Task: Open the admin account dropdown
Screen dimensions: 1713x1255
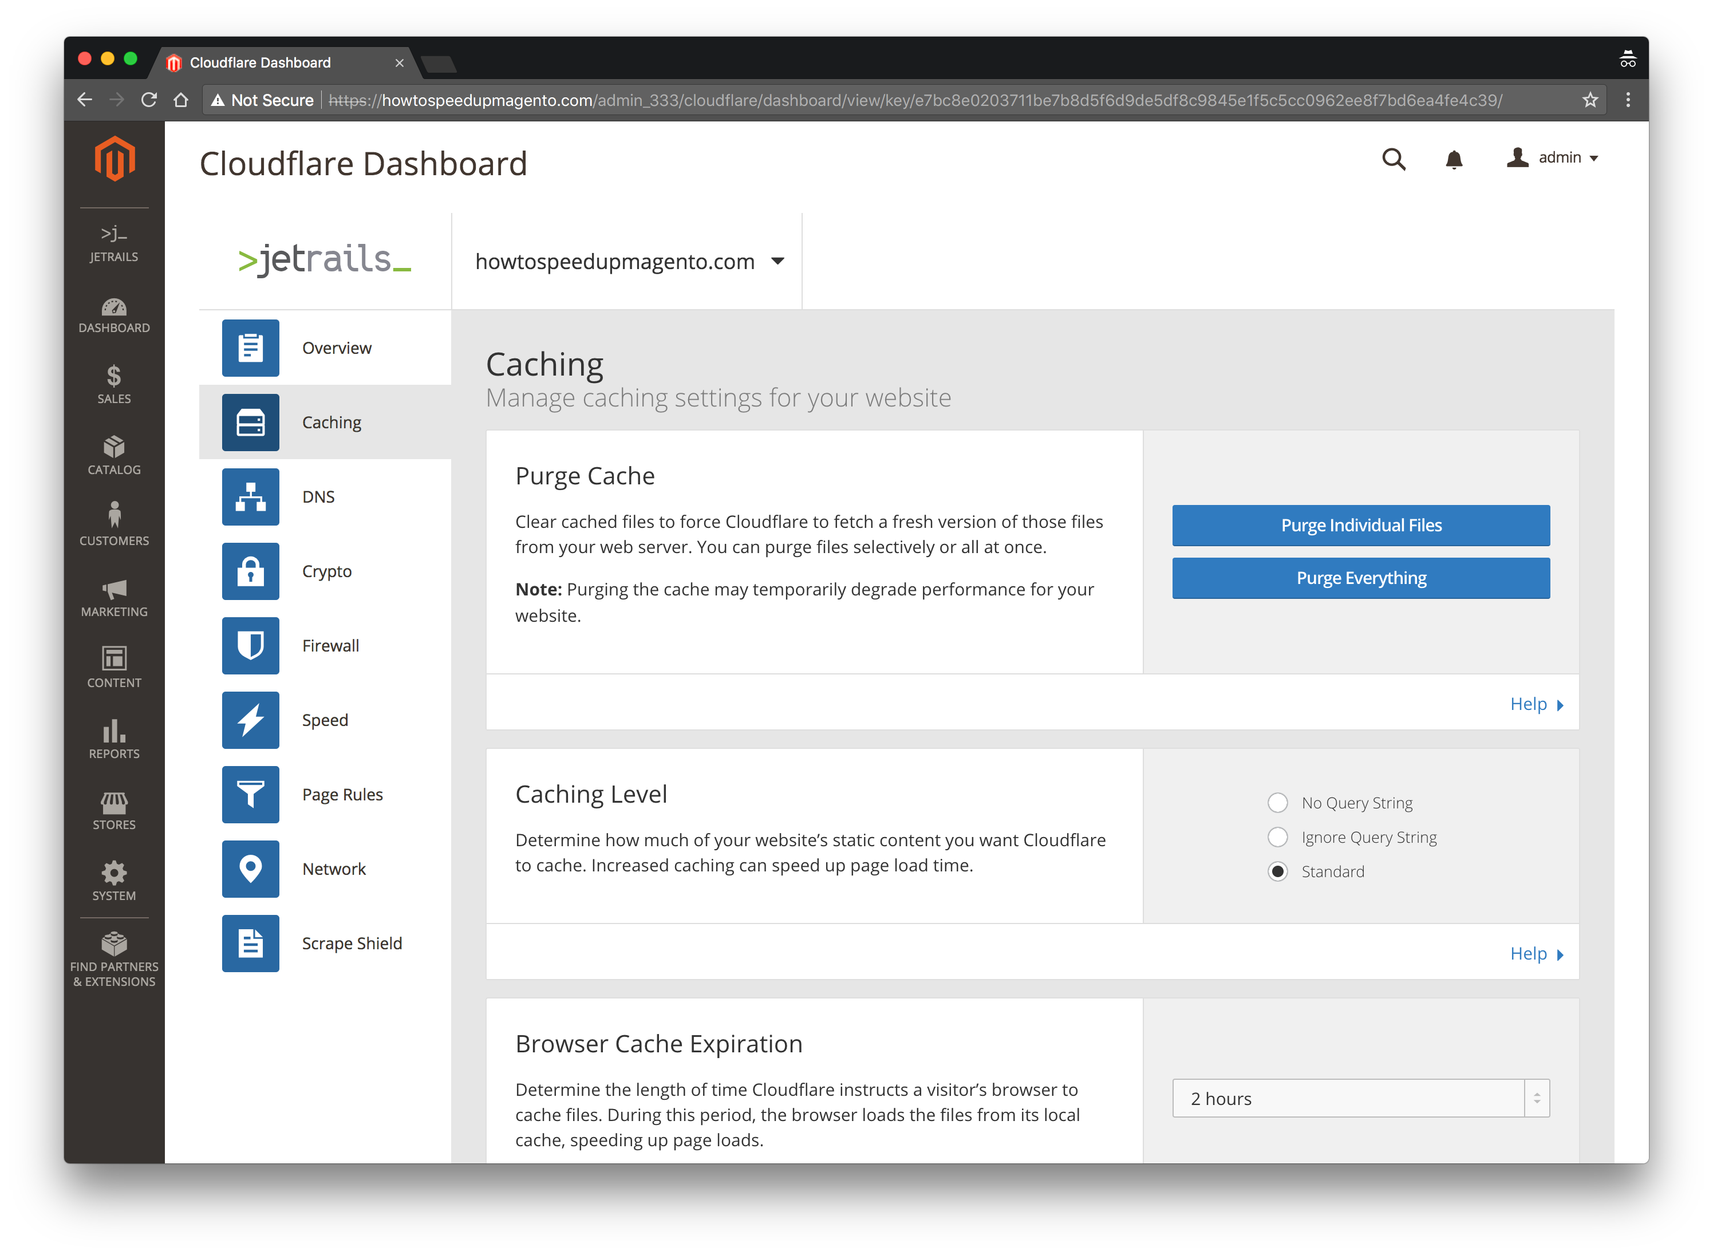Action: pyautogui.click(x=1553, y=158)
